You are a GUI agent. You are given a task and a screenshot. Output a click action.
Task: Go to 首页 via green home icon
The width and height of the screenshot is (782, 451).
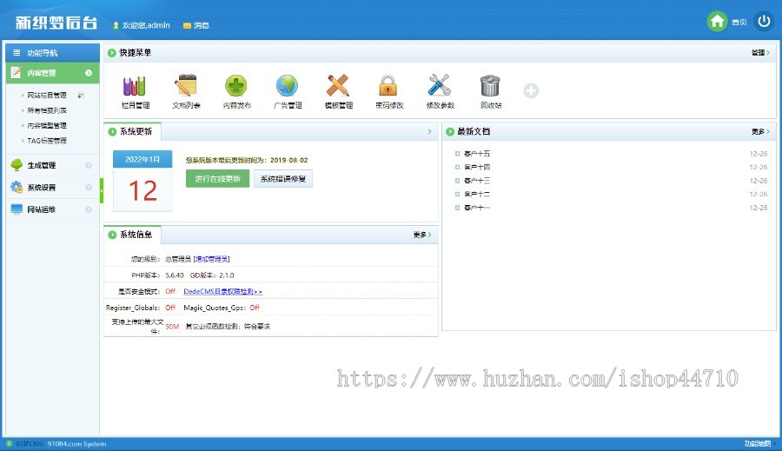(x=717, y=22)
